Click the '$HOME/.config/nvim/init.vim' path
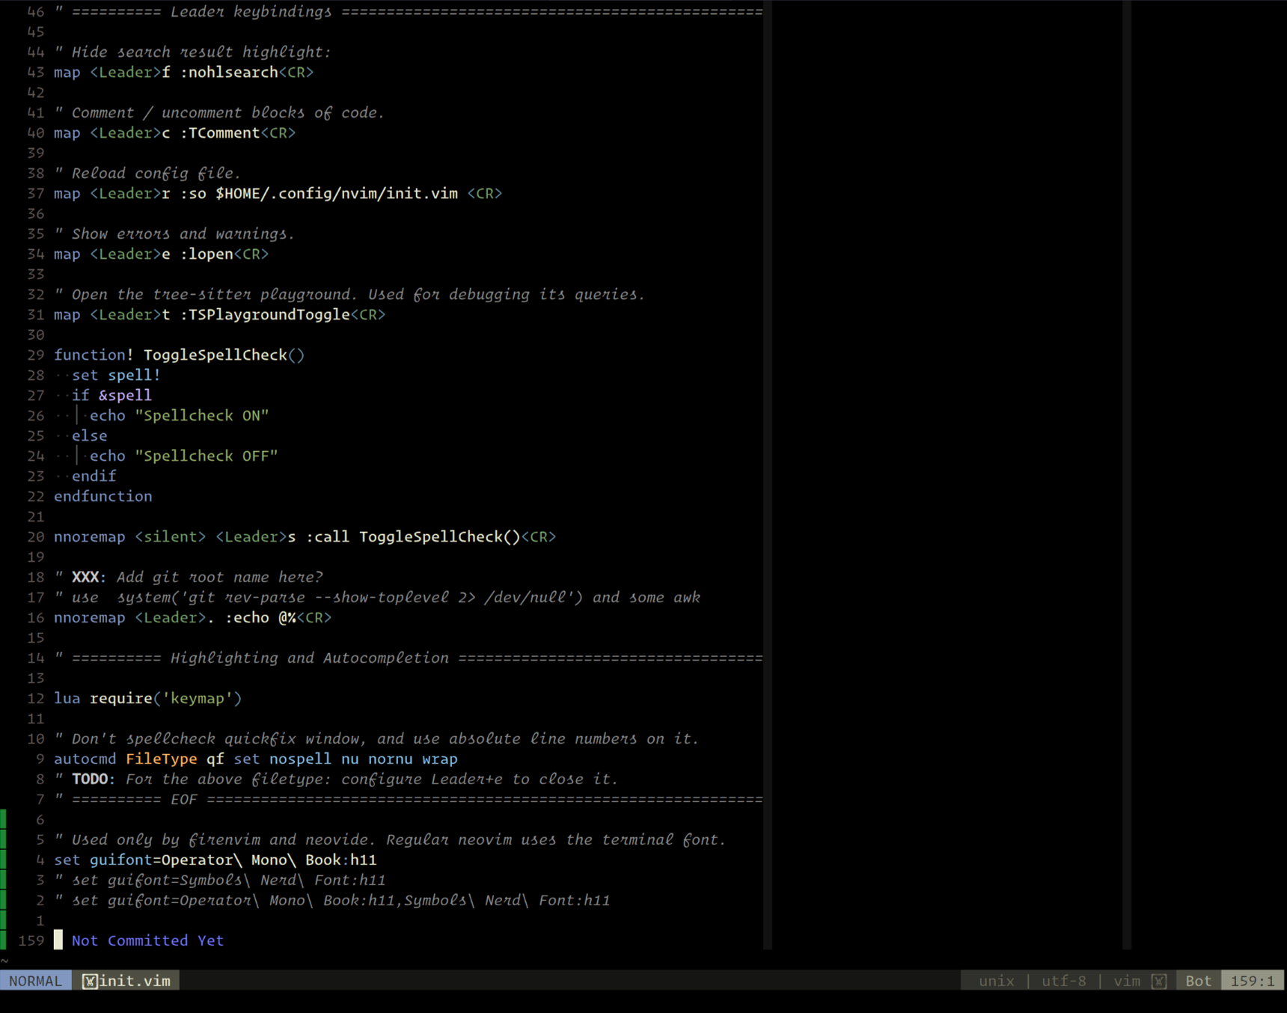Screen dimensions: 1287x1013 [x=337, y=194]
